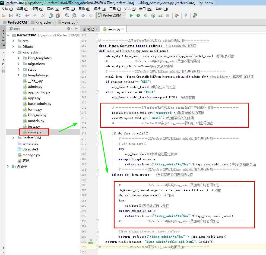The height and width of the screenshot is (255, 266).
Task: Expand the DBadd folder
Action: pos(13,46)
